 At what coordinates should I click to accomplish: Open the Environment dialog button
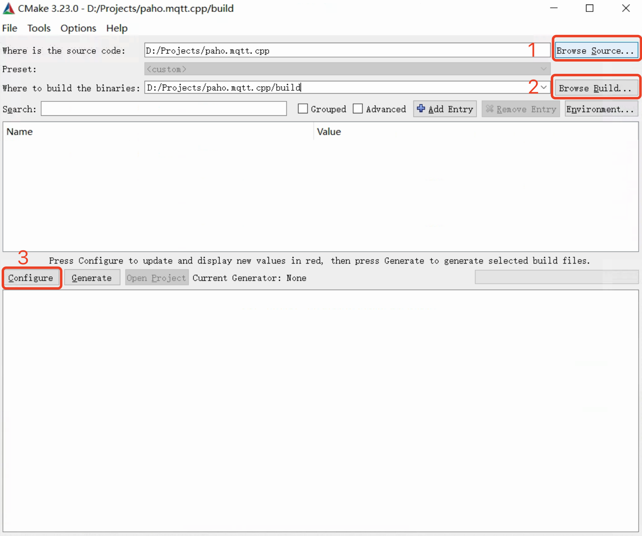pyautogui.click(x=601, y=109)
